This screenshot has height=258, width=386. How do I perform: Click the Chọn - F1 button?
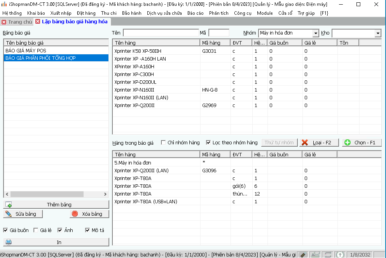tap(362, 143)
